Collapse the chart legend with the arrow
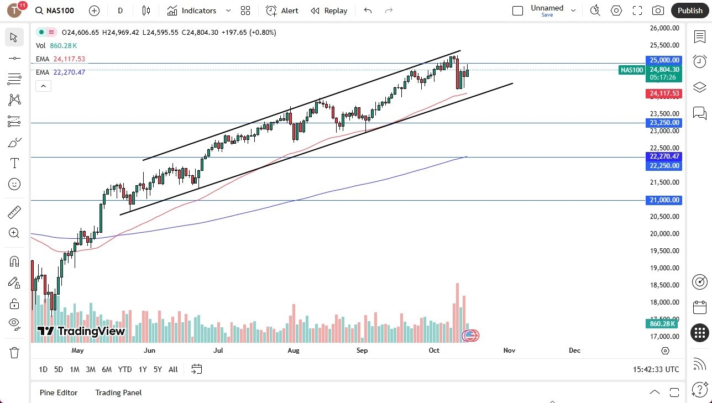This screenshot has height=403, width=712. (43, 86)
